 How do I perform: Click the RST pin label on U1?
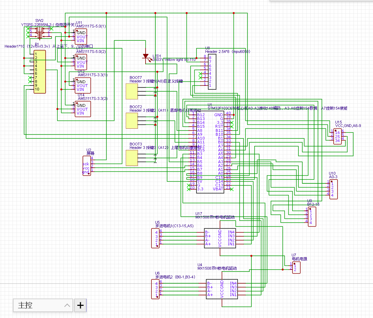(219, 126)
